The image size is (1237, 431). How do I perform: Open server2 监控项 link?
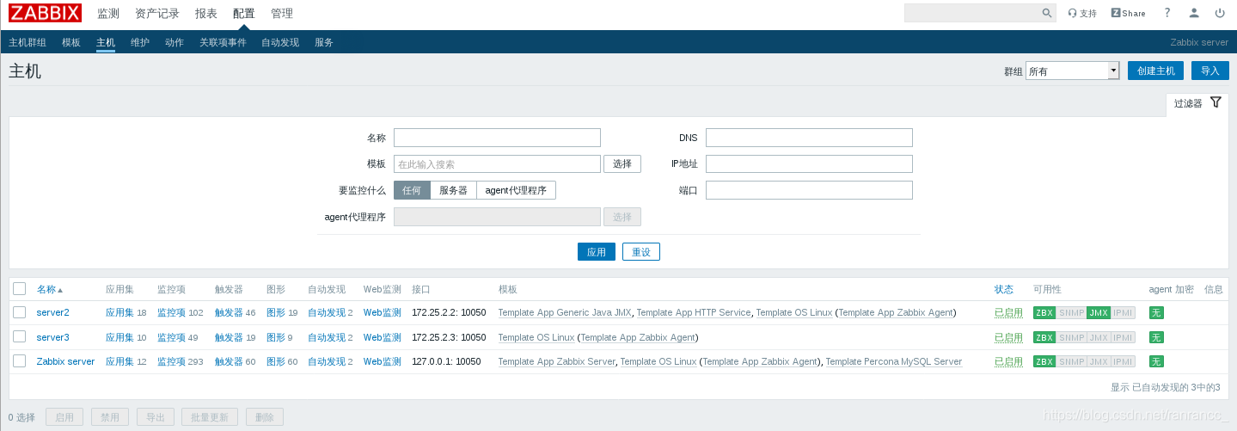(171, 312)
